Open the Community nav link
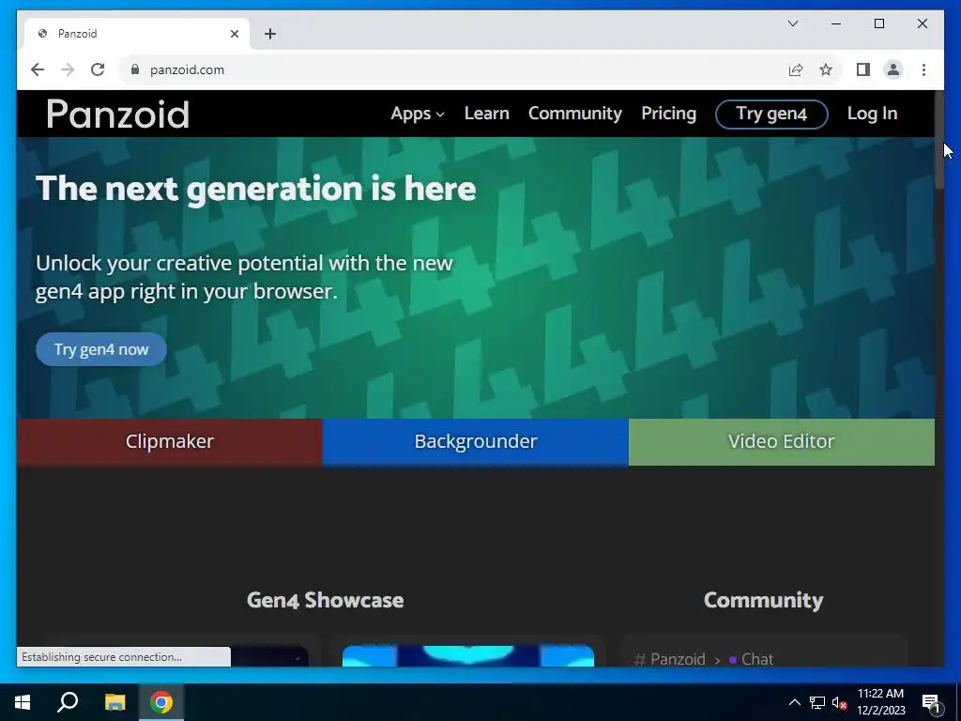Image resolution: width=961 pixels, height=721 pixels. coord(575,114)
